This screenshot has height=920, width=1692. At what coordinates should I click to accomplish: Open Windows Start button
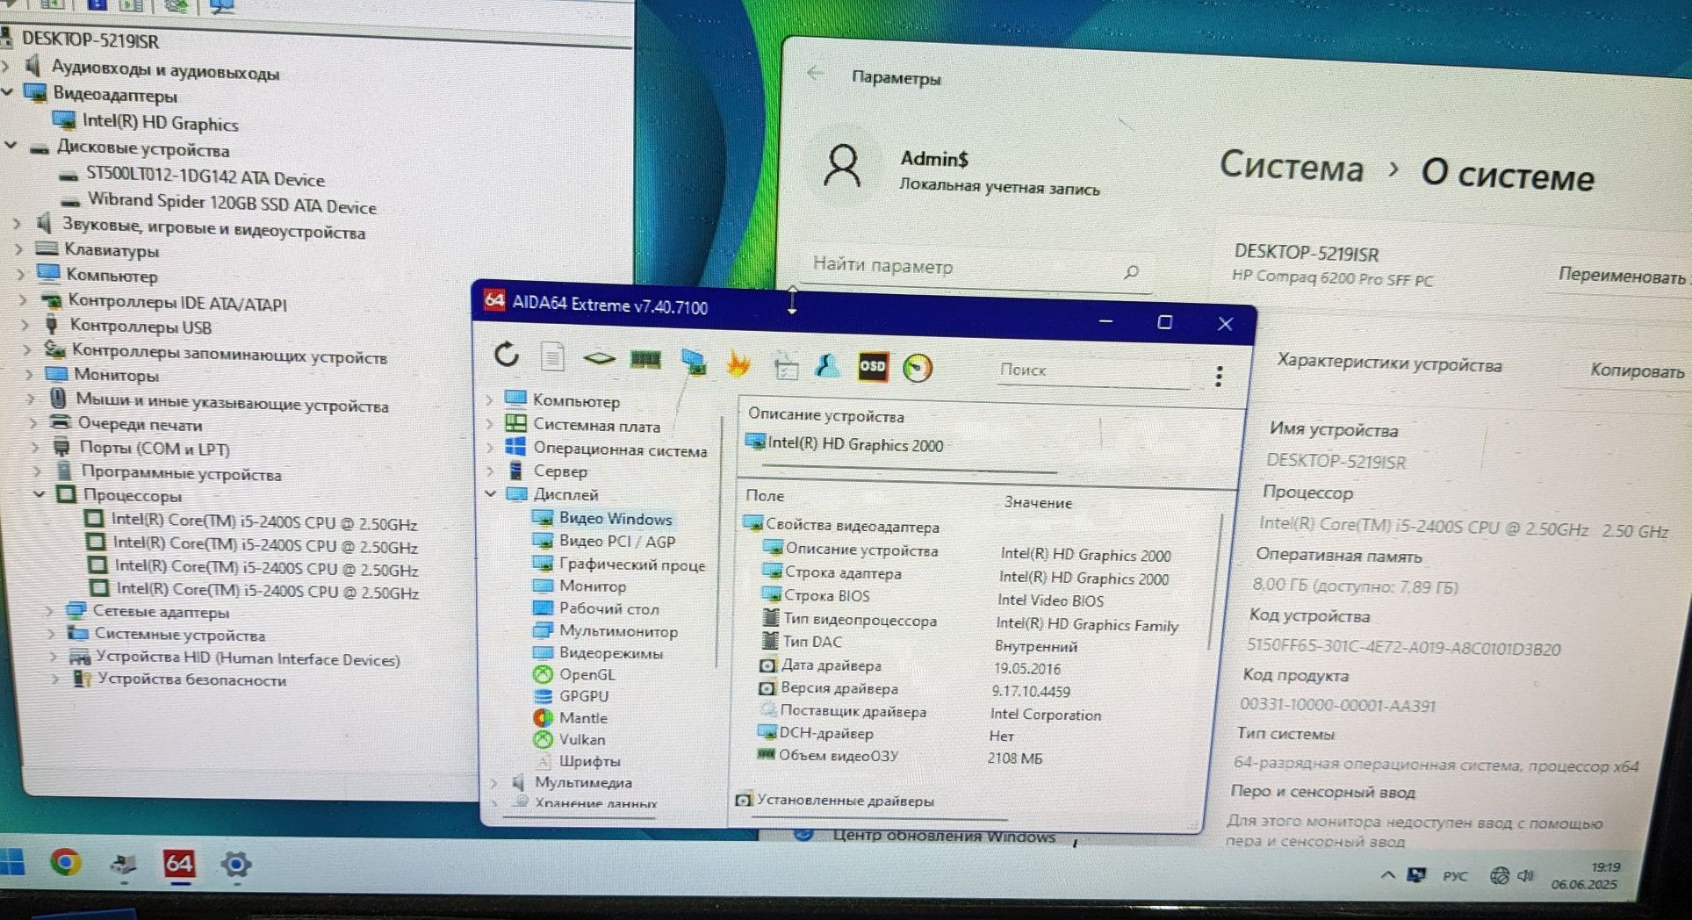pyautogui.click(x=11, y=862)
